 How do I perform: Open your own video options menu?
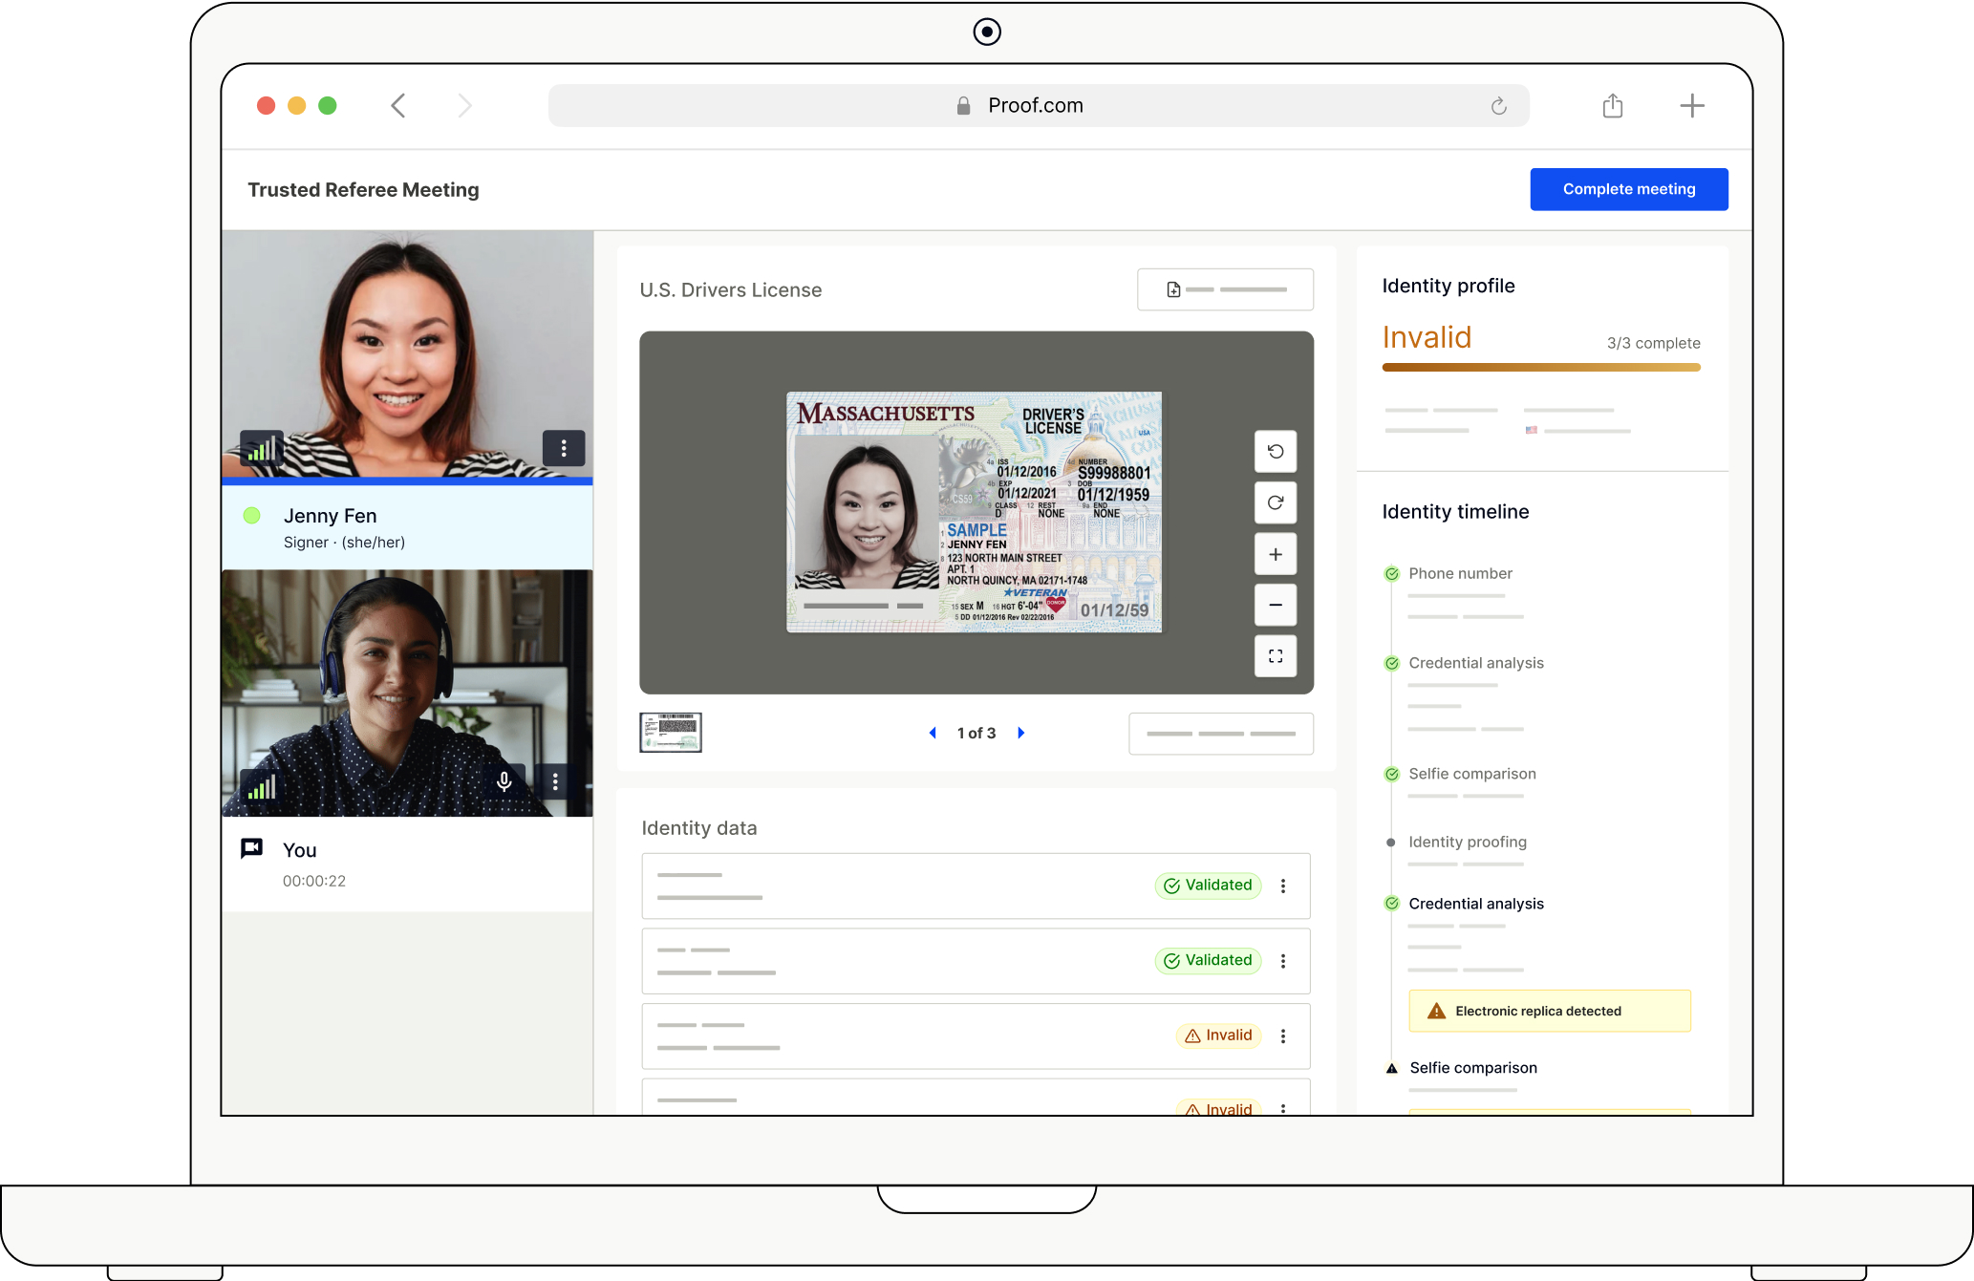[x=555, y=781]
